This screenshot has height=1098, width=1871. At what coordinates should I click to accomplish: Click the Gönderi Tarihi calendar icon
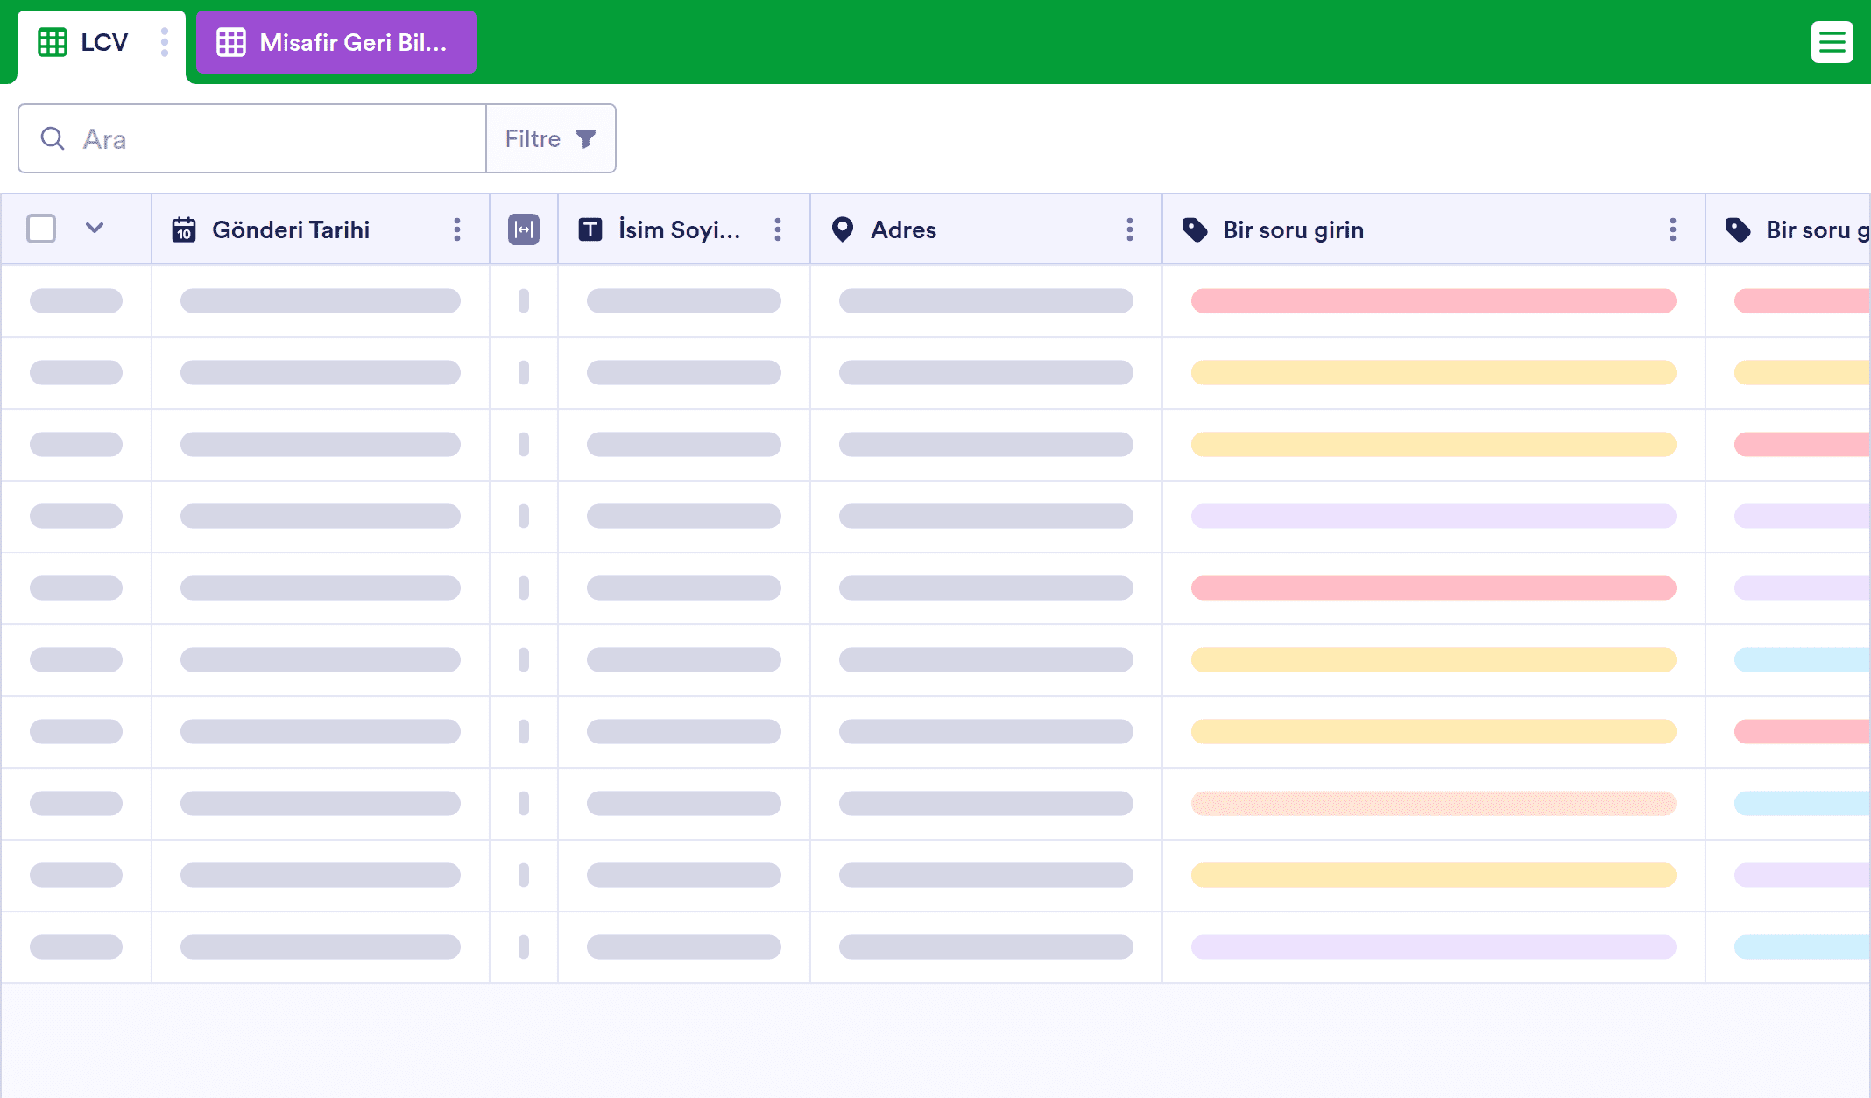[x=184, y=229]
